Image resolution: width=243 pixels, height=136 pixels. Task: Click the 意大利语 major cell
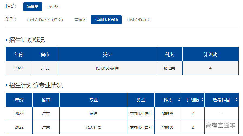93,127
